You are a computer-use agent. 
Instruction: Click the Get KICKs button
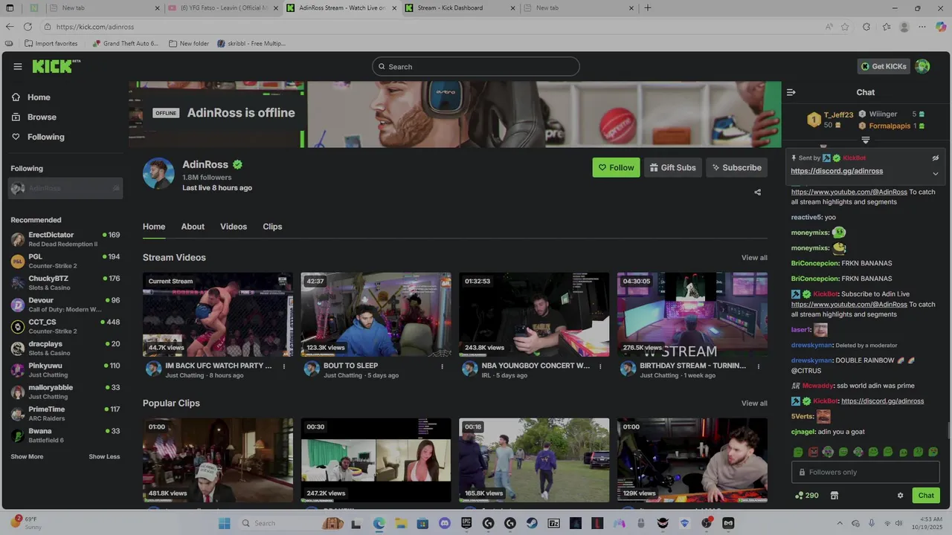click(884, 66)
